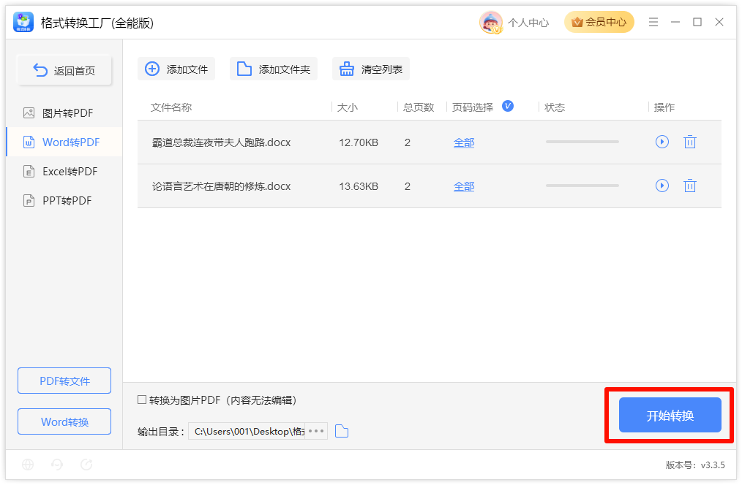Close the converter window
Screen dimensions: 742x485
(x=719, y=22)
